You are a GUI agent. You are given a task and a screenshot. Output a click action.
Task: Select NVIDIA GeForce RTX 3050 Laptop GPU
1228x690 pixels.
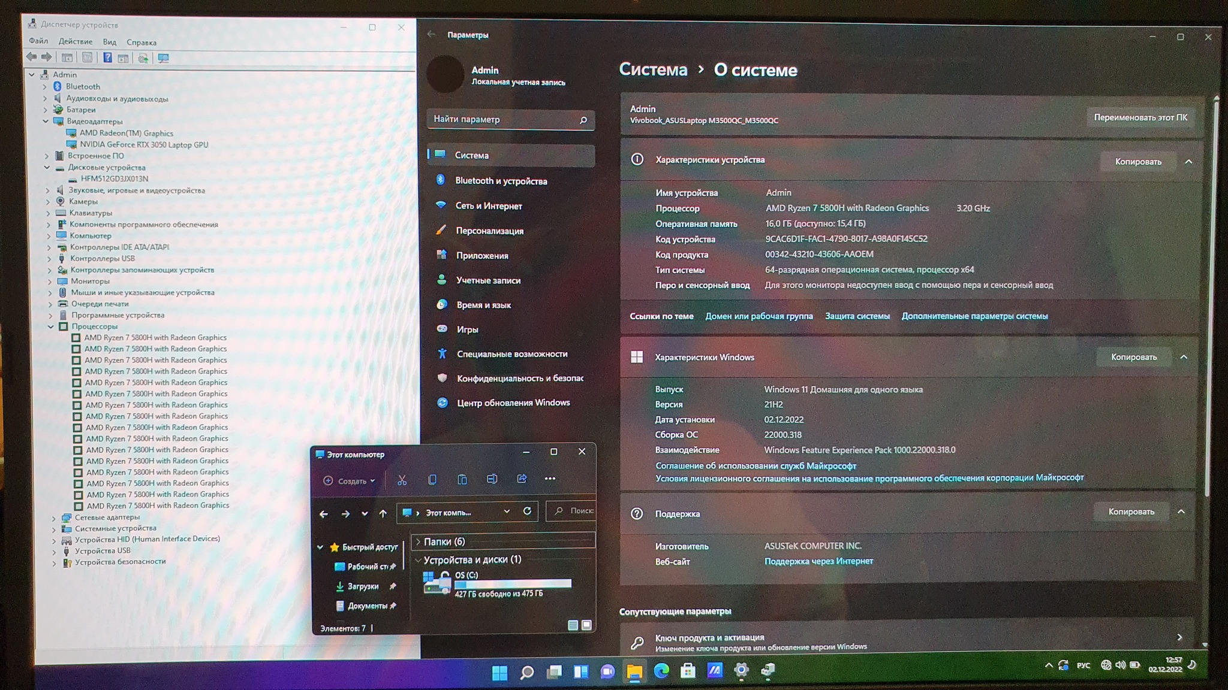click(x=144, y=144)
